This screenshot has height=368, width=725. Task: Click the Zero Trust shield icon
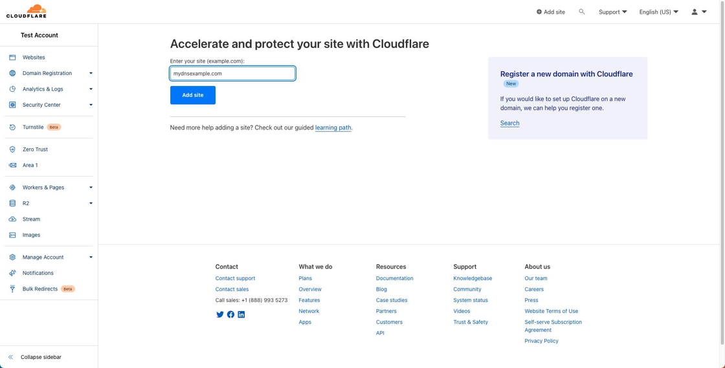[12, 149]
